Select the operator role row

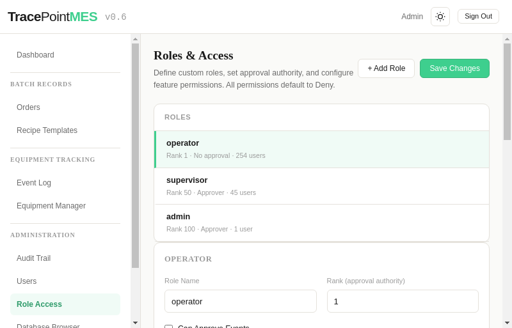tap(322, 150)
